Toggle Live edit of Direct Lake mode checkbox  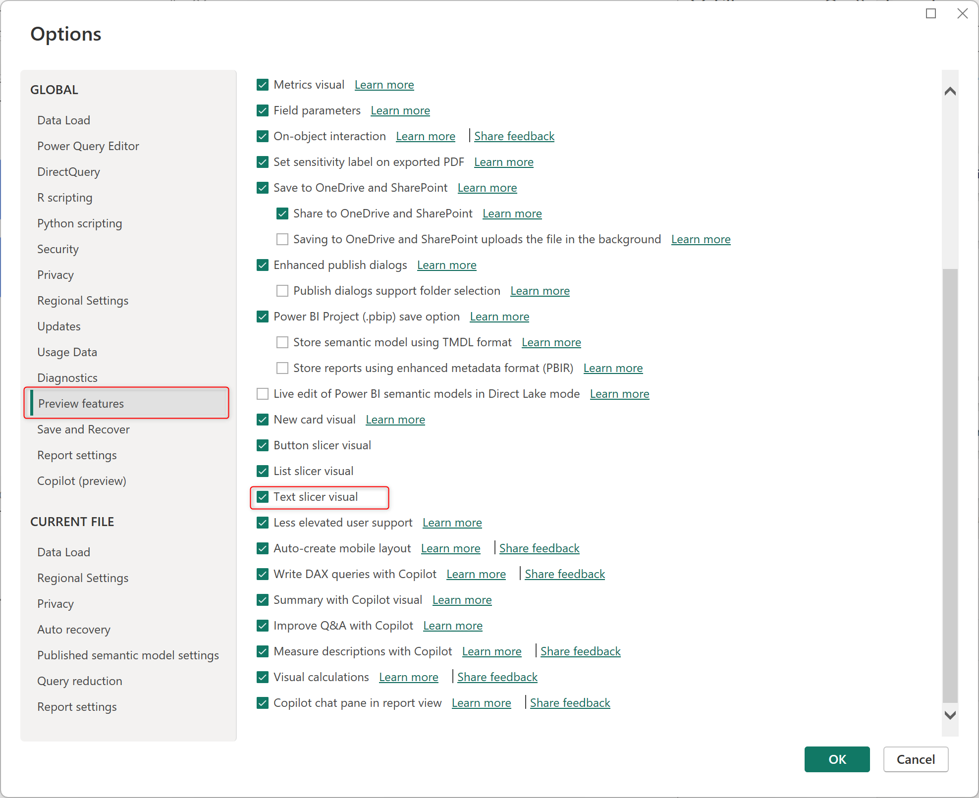(x=263, y=394)
